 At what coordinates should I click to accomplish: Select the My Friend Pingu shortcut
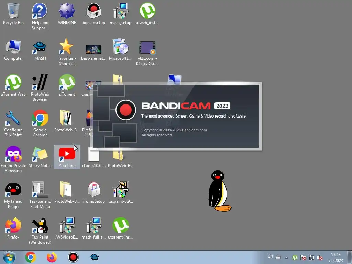[x=13, y=195]
